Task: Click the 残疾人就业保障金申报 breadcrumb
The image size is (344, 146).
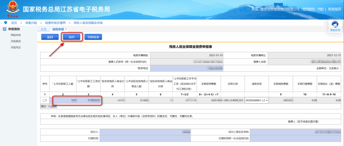Action: 88,23
